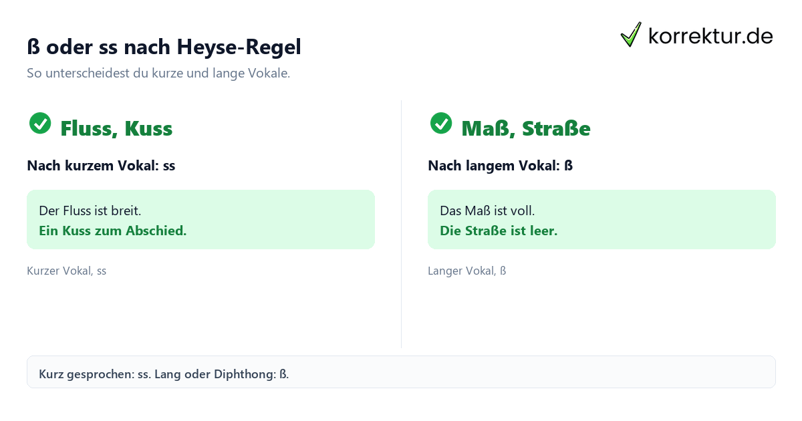Click the 'Langer Vokal, ß' caption
802x421 pixels.
(x=467, y=271)
